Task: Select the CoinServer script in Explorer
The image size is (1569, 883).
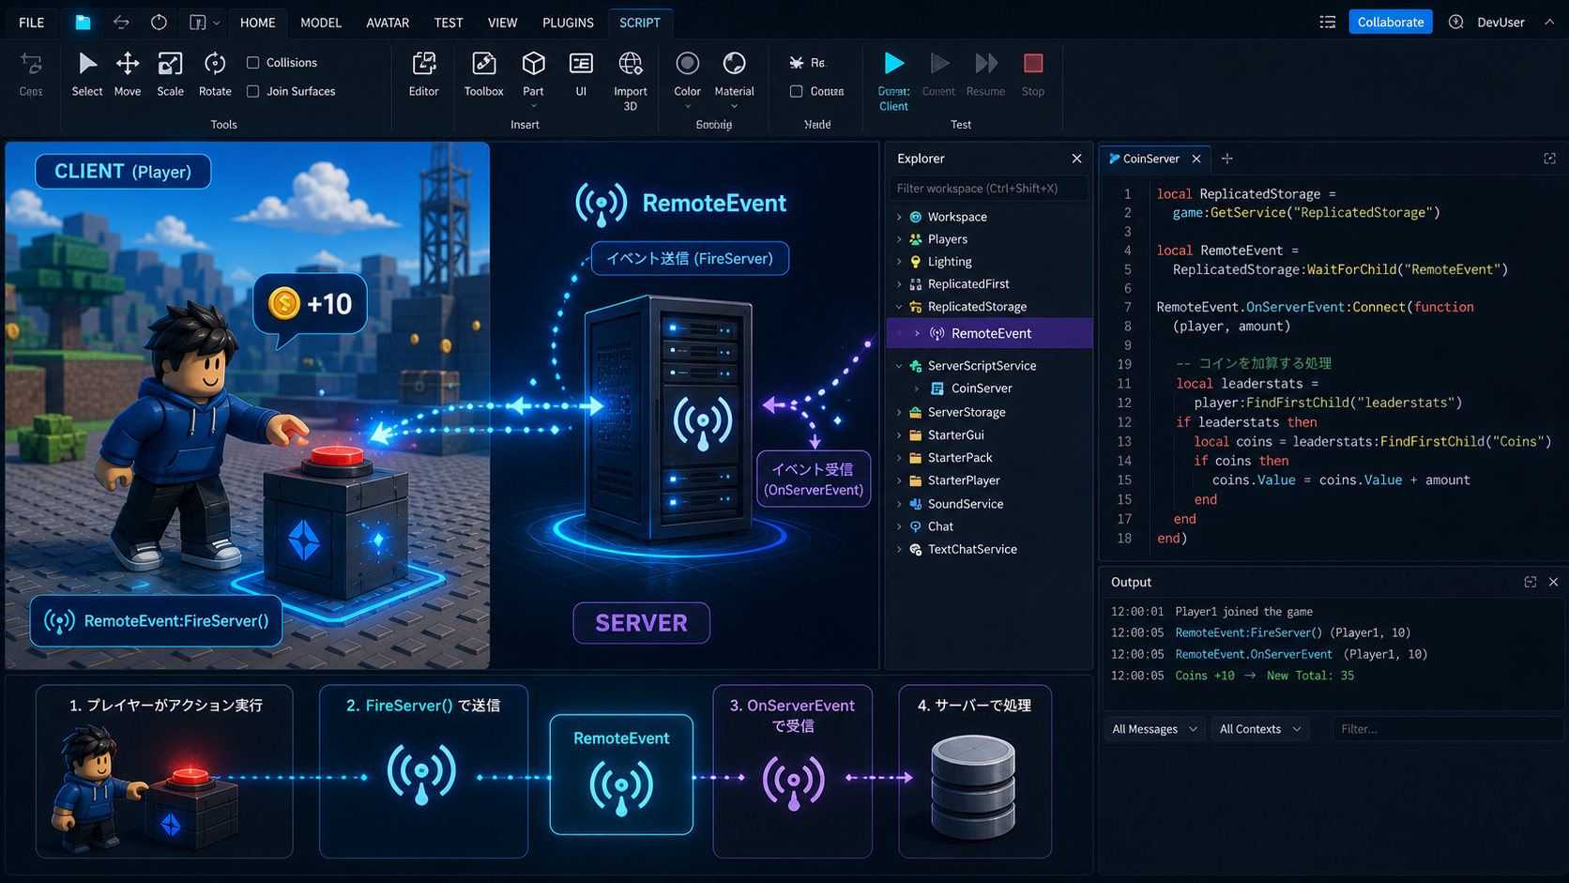Action: [982, 388]
